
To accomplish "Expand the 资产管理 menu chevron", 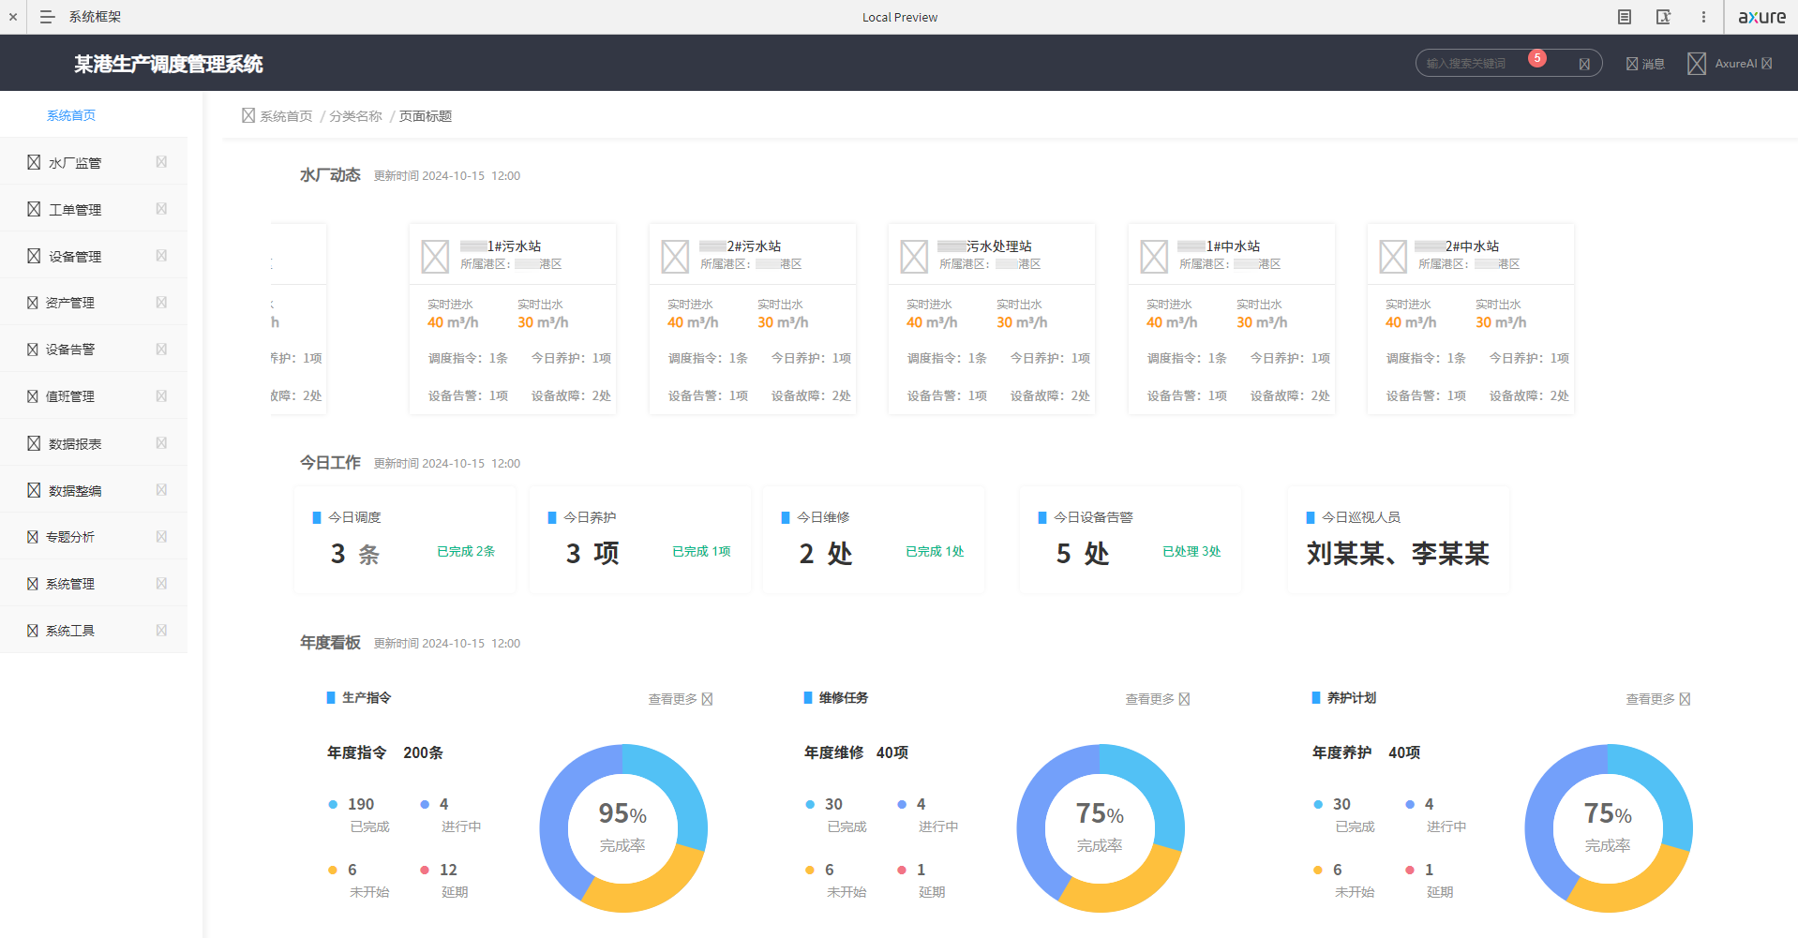I will (x=161, y=302).
